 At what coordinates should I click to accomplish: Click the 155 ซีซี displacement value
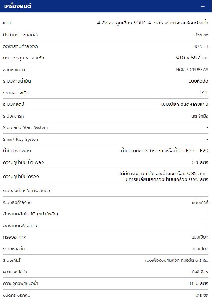202,35
